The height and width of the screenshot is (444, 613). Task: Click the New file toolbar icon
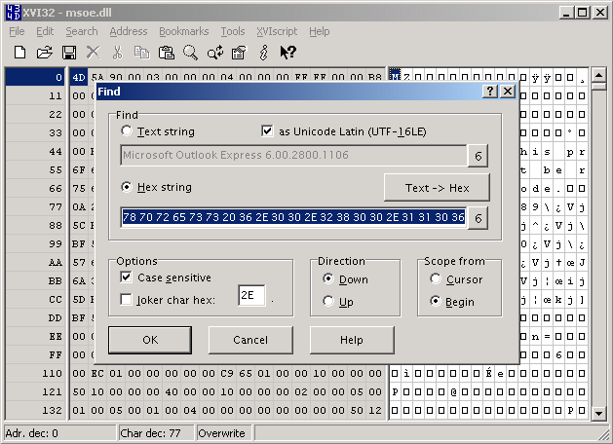coord(19,52)
